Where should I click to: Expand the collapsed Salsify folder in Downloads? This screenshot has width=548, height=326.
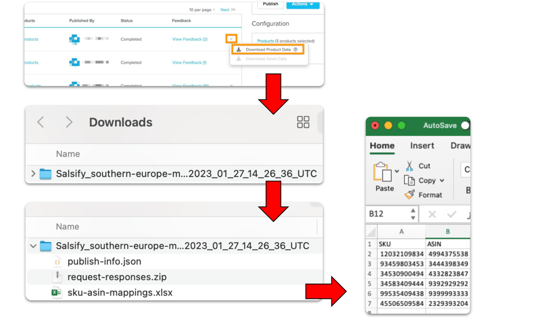click(x=33, y=174)
